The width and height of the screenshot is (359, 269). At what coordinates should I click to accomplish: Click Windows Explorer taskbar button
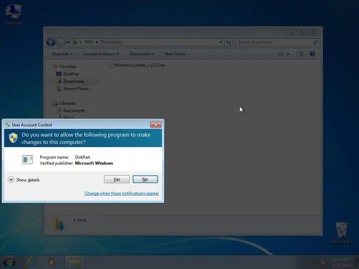click(75, 262)
